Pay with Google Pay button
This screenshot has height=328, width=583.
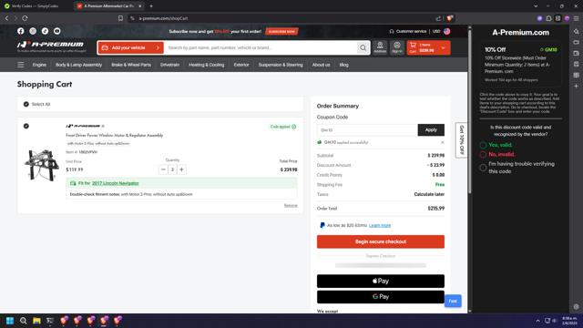coord(381,297)
